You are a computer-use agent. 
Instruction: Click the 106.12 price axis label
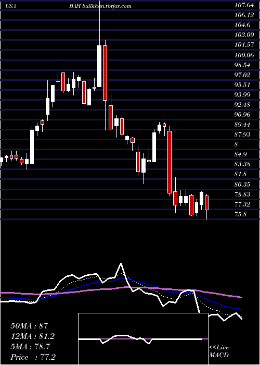244,15
